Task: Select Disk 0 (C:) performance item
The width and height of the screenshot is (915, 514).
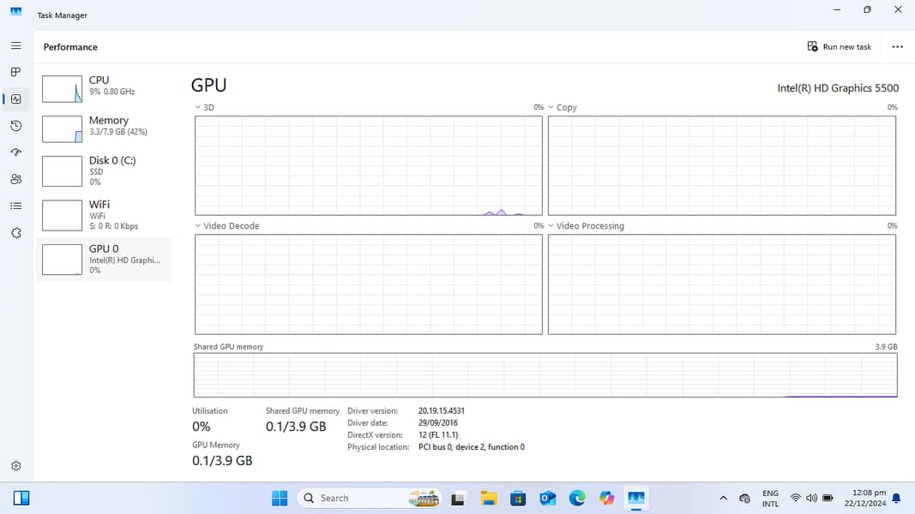Action: (x=104, y=170)
